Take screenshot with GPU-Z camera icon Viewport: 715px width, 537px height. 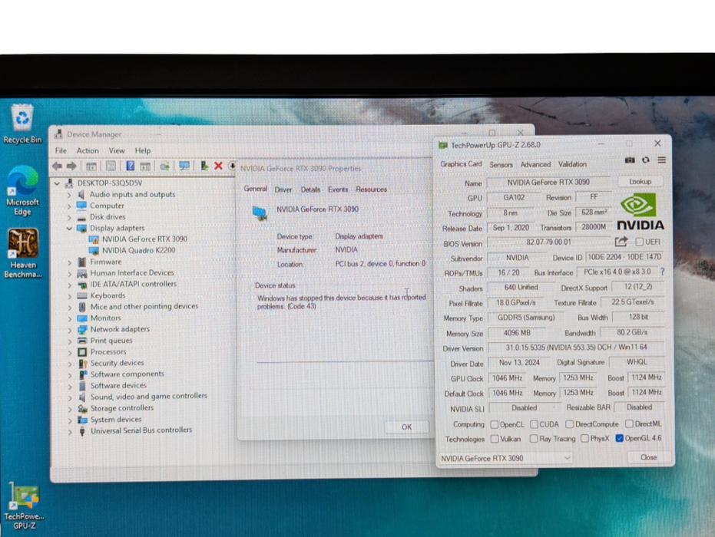coord(630,160)
